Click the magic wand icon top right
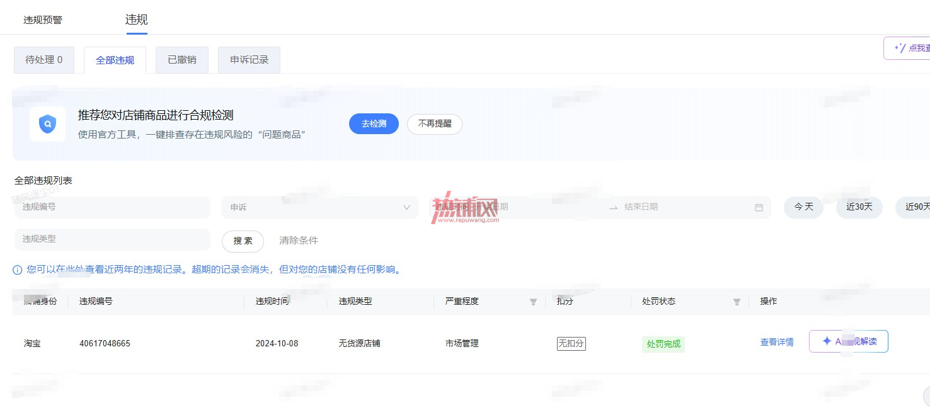This screenshot has width=930, height=415. 900,48
